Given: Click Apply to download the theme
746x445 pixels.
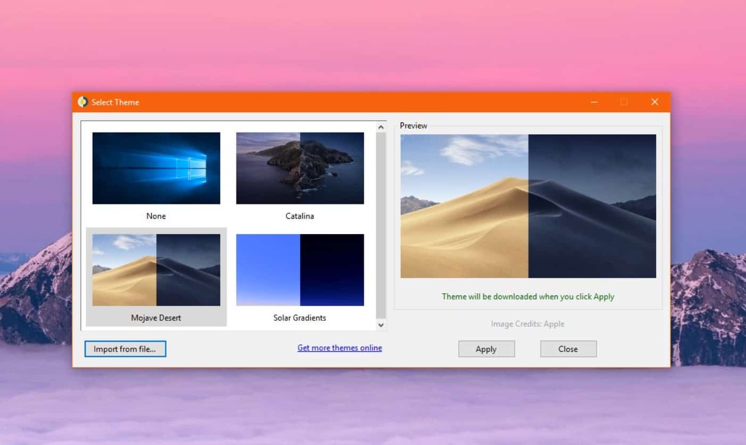Looking at the screenshot, I should 486,349.
